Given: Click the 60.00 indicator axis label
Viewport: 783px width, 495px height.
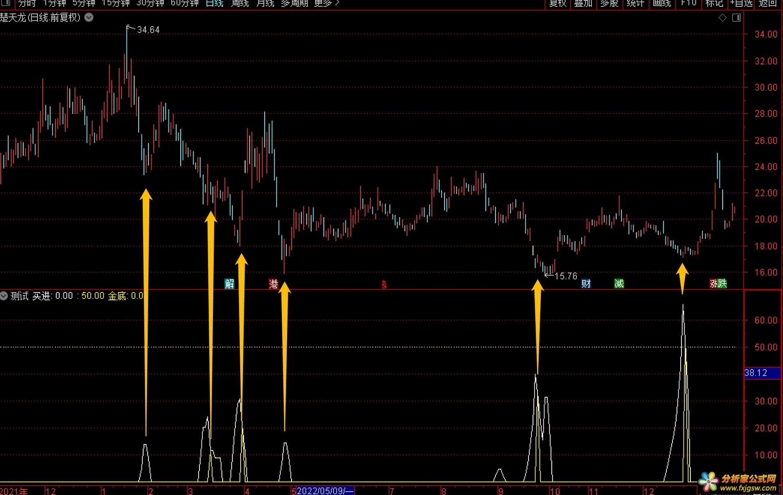Looking at the screenshot, I should tap(766, 320).
